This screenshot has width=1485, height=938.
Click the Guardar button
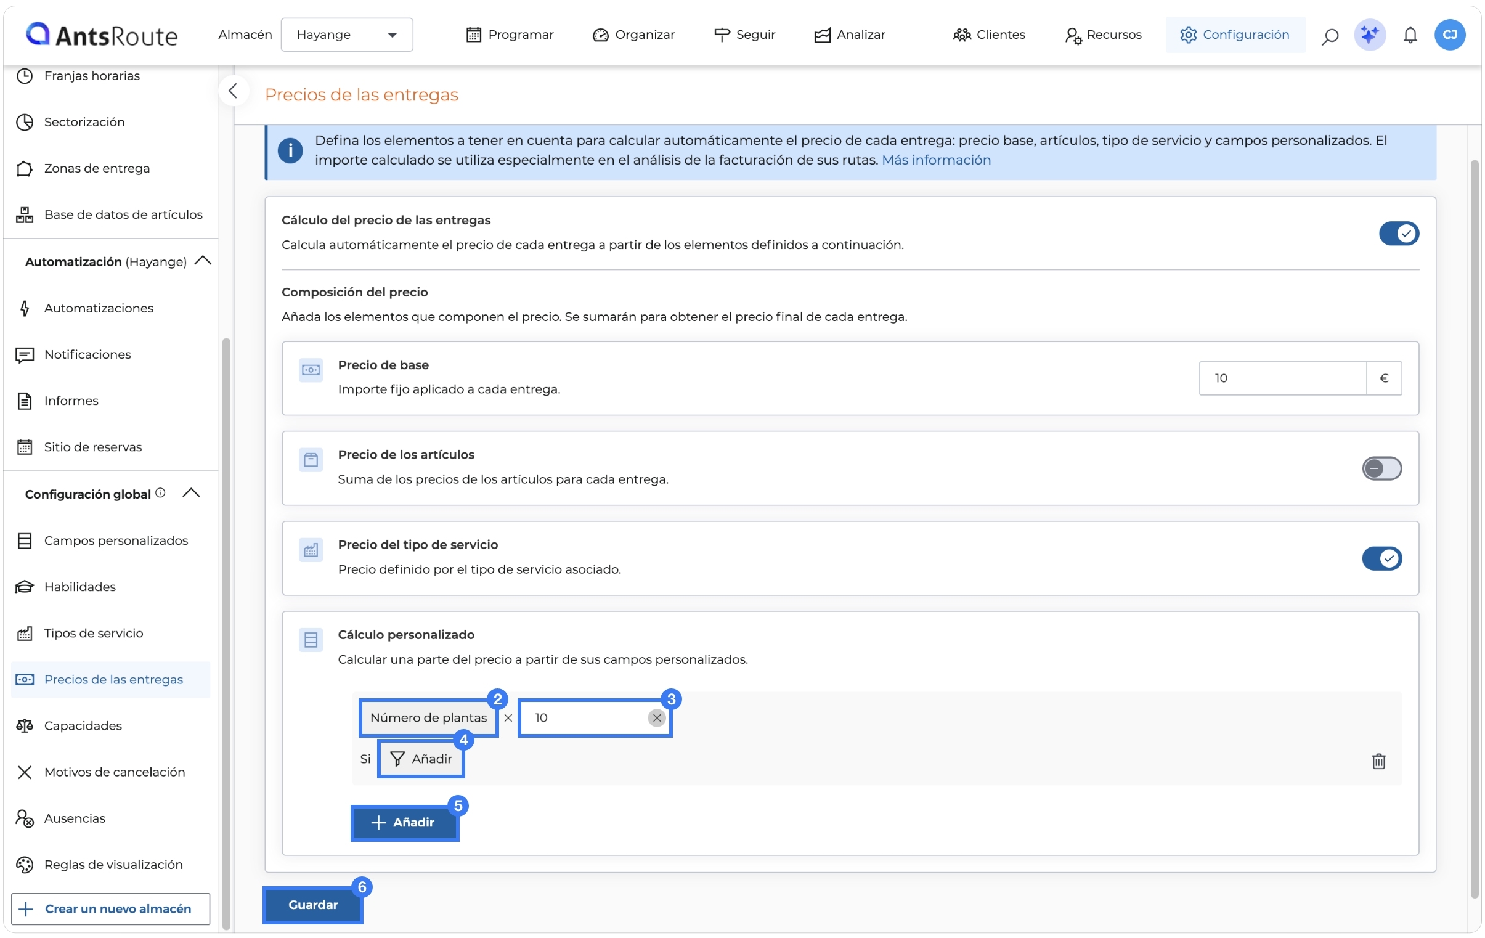(x=313, y=905)
